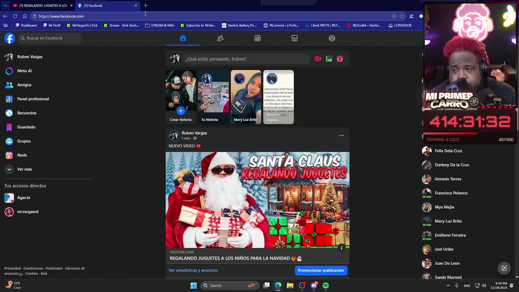This screenshot has width=519, height=292.
Task: Go to the Facebook Home feed icon
Action: pyautogui.click(x=183, y=38)
